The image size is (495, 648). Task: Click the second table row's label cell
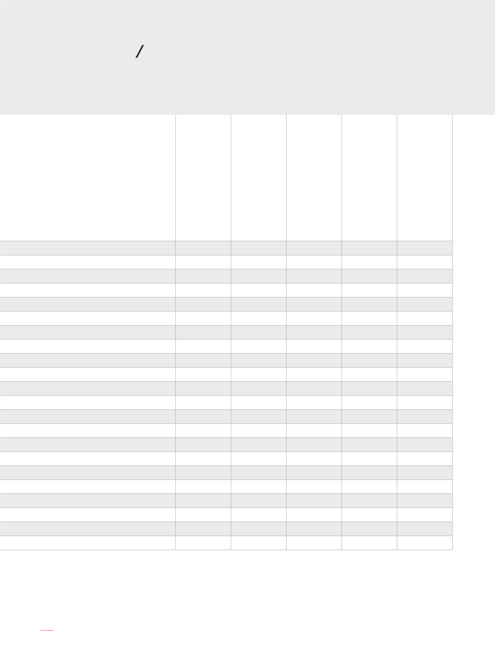pos(88,262)
